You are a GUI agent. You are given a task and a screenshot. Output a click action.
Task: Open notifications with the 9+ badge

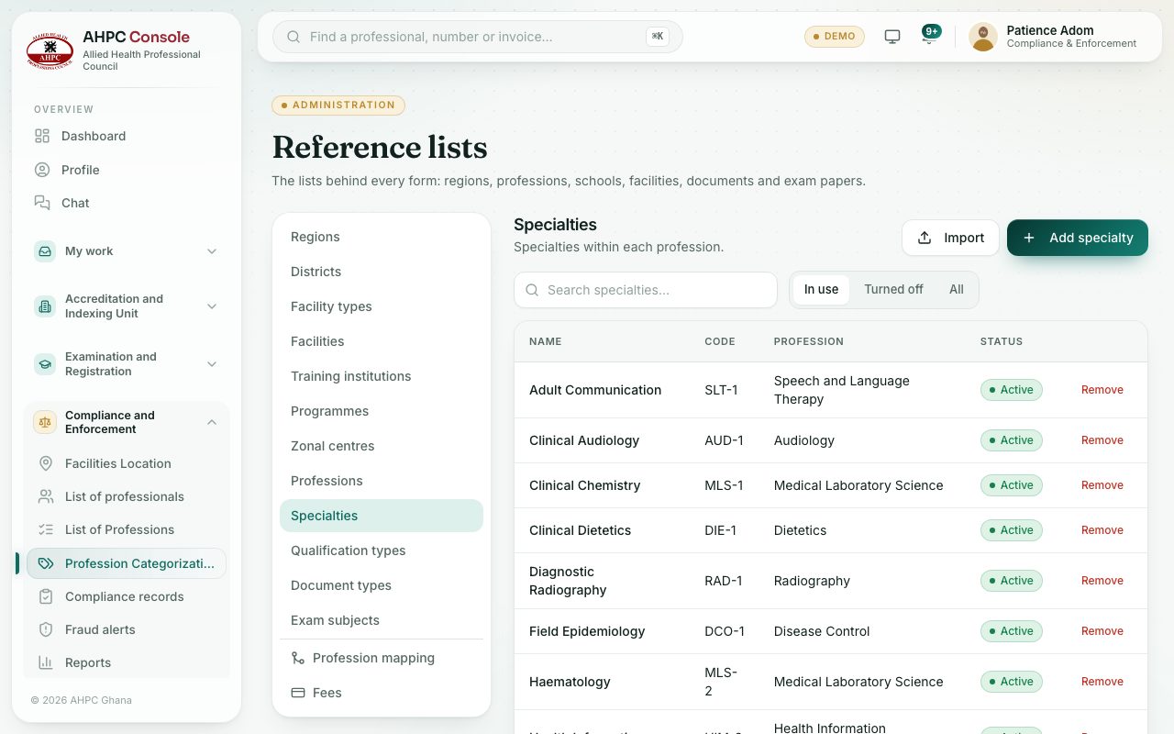tap(930, 37)
